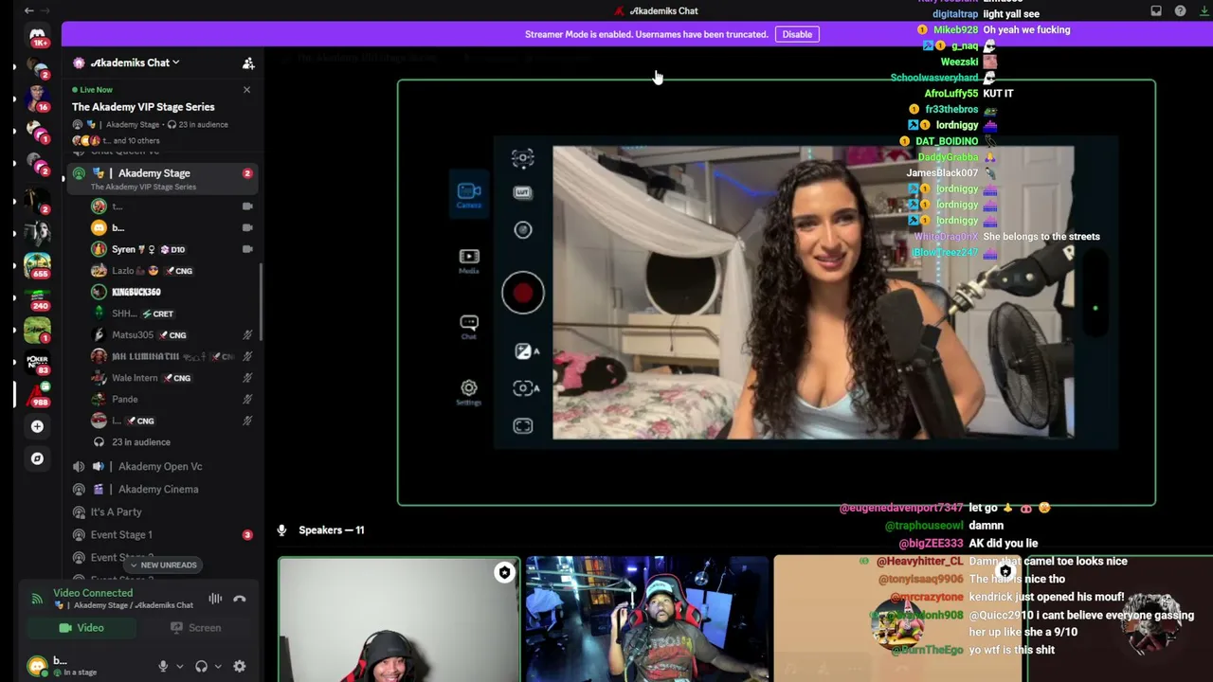
Task: Open the server with 240 badge
Action: [37, 297]
